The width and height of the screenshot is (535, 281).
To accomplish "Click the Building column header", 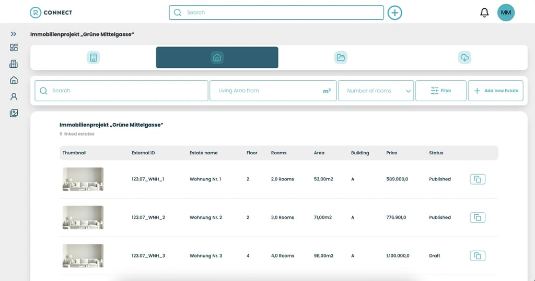I will pos(360,153).
